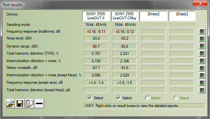Image resolution: width=210 pixels, height=119 pixels.
Task: Toggle Select checkbox for fourth empty slot
Action: click(x=176, y=98)
